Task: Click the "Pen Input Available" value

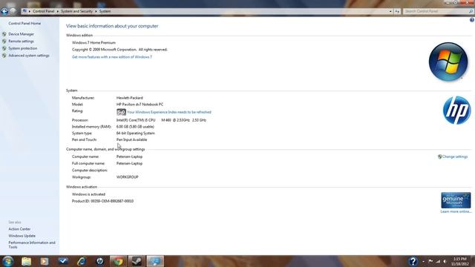Action: [x=131, y=140]
